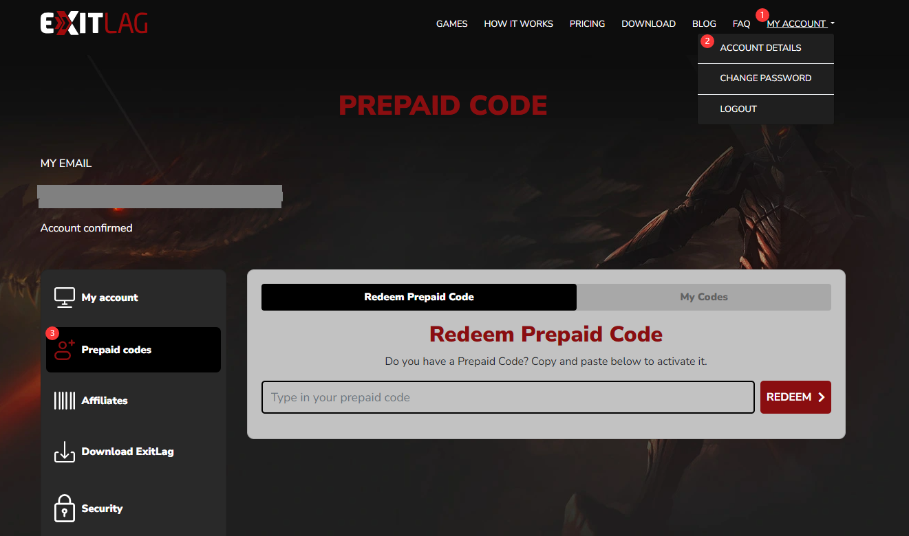
Task: Select Change Password in the menu
Action: pyautogui.click(x=766, y=78)
